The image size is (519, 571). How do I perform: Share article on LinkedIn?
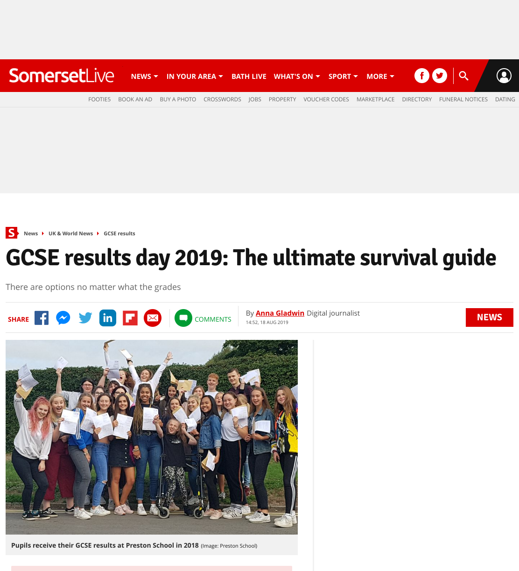click(108, 318)
